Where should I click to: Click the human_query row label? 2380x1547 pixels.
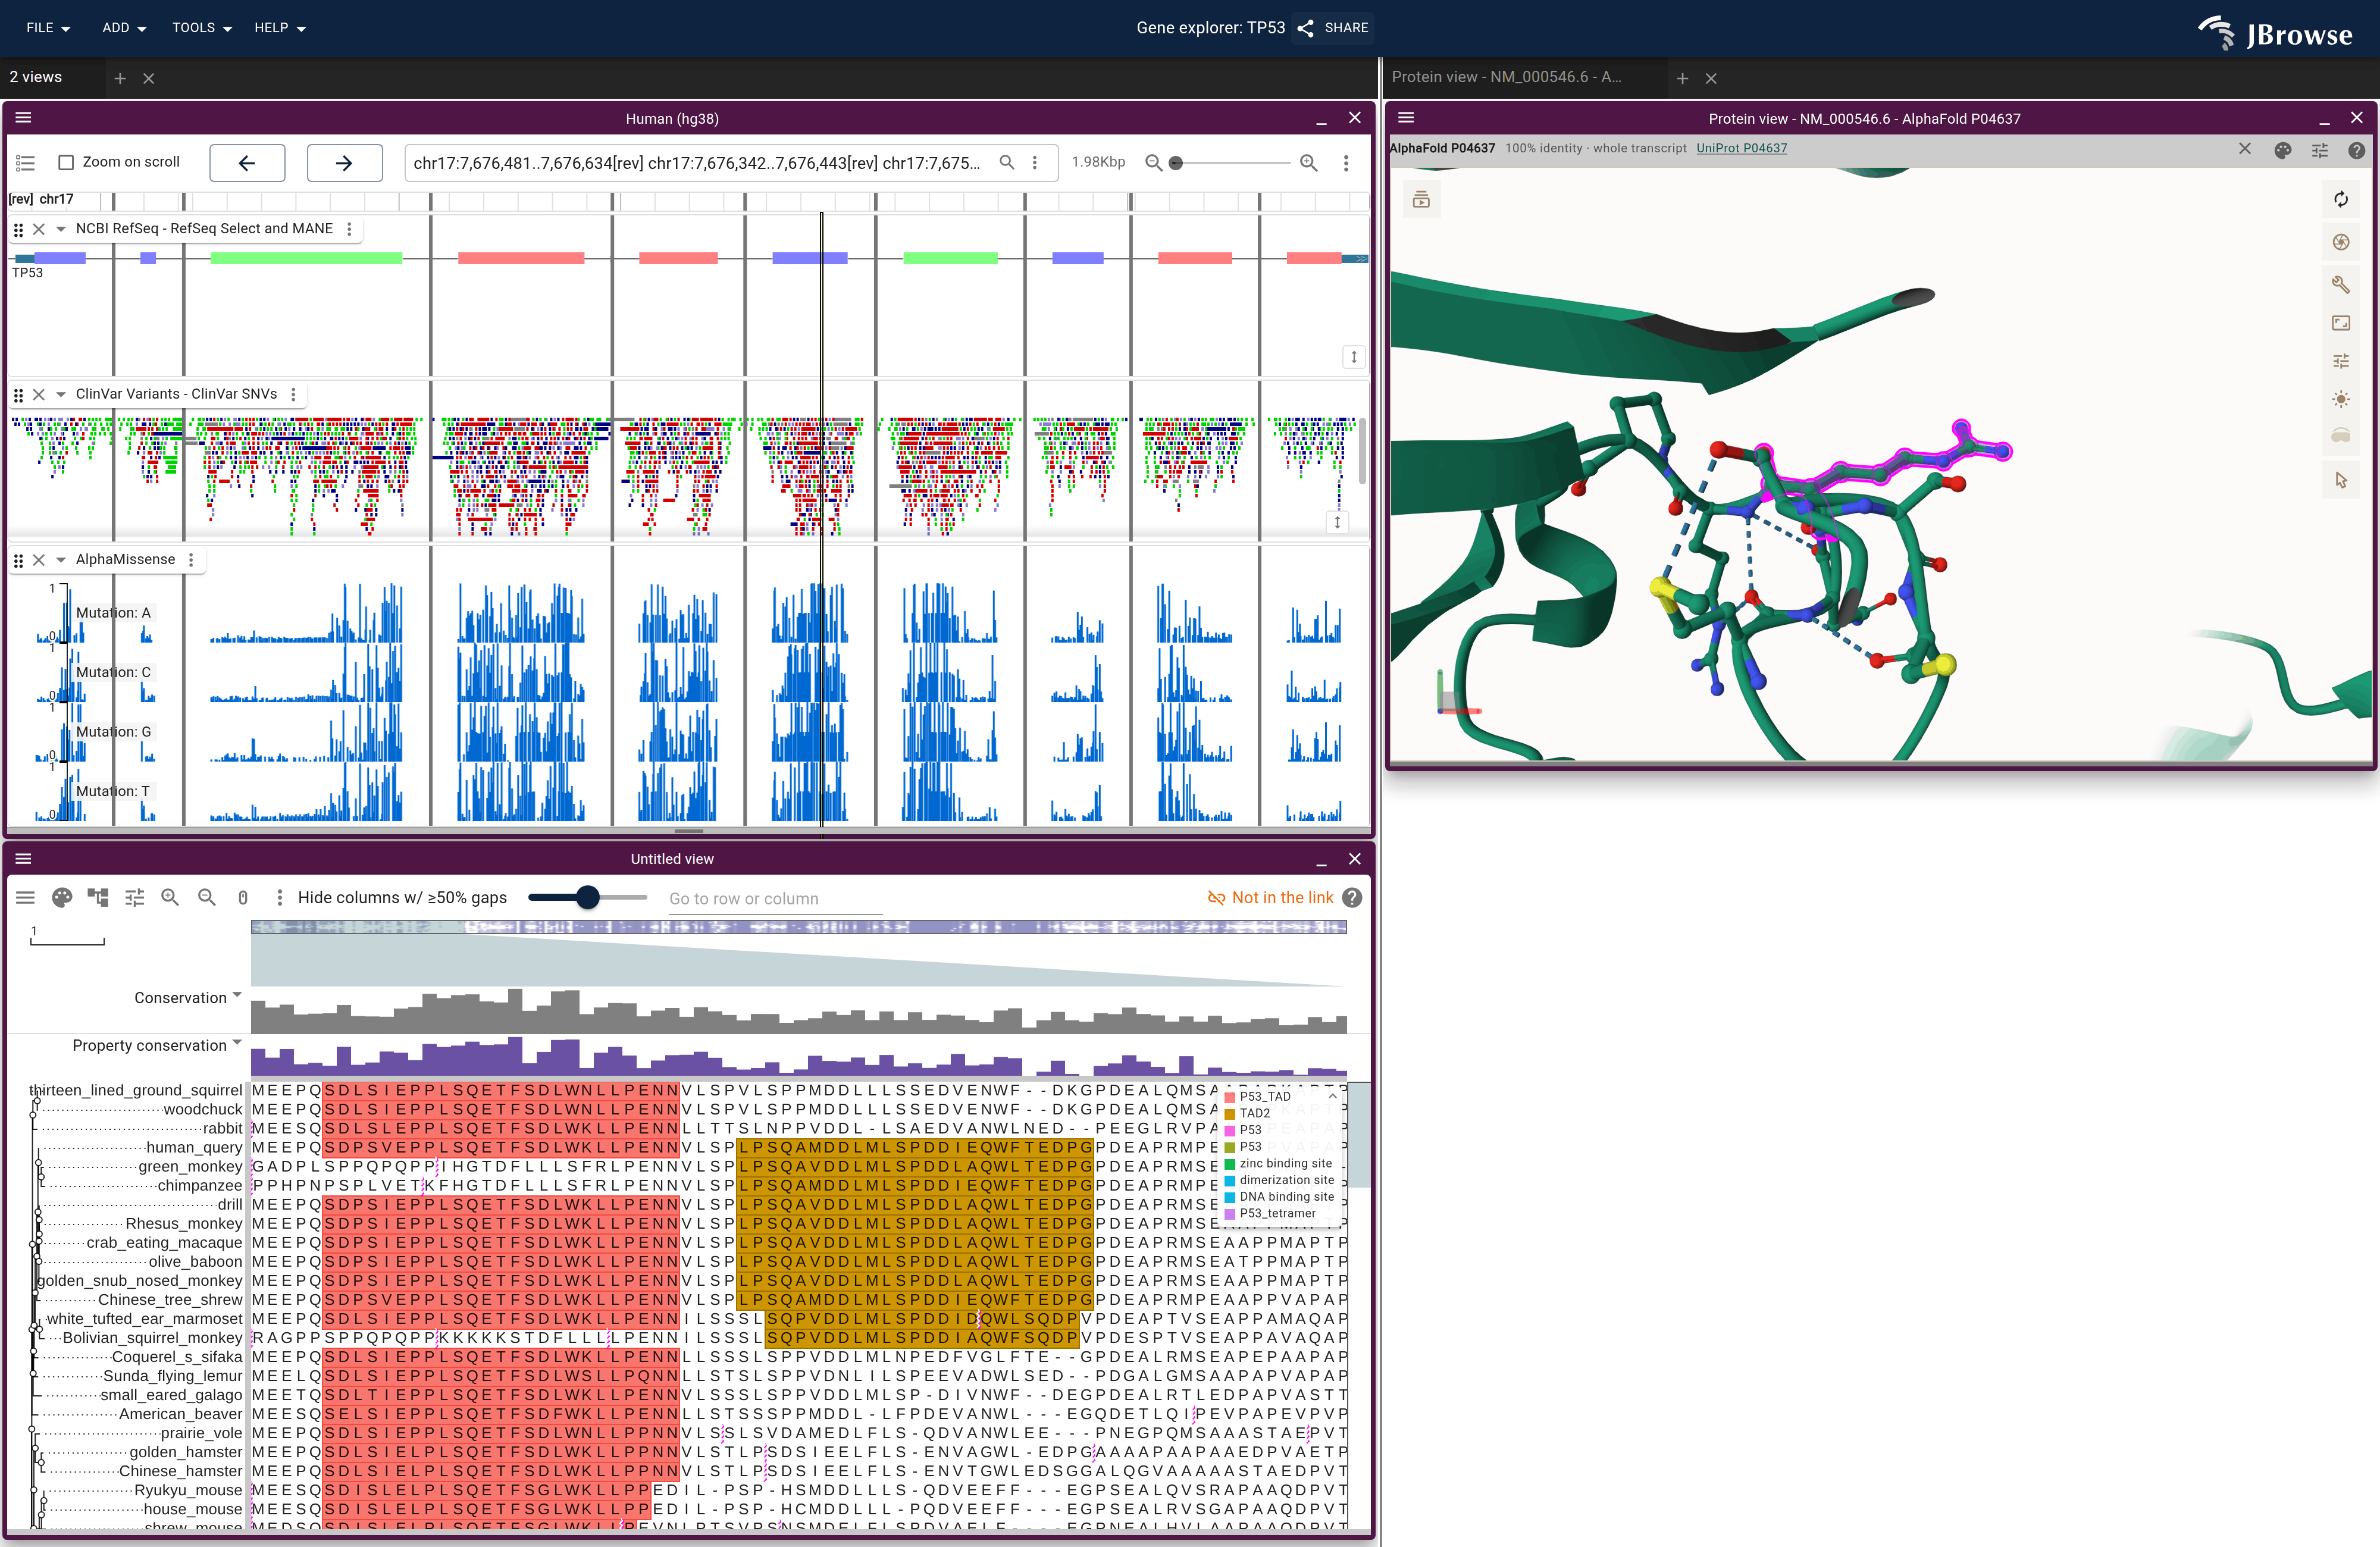click(194, 1147)
